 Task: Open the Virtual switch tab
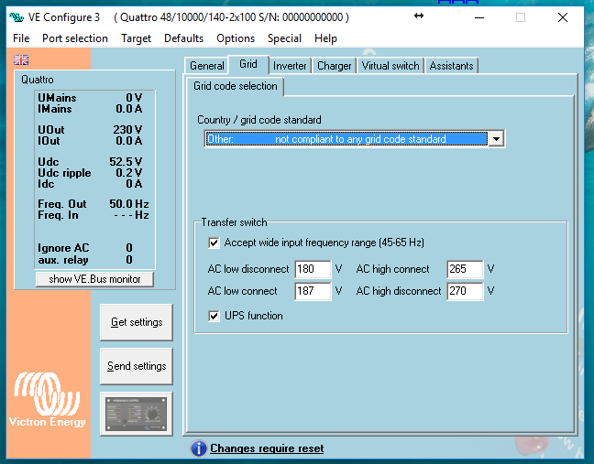(390, 66)
